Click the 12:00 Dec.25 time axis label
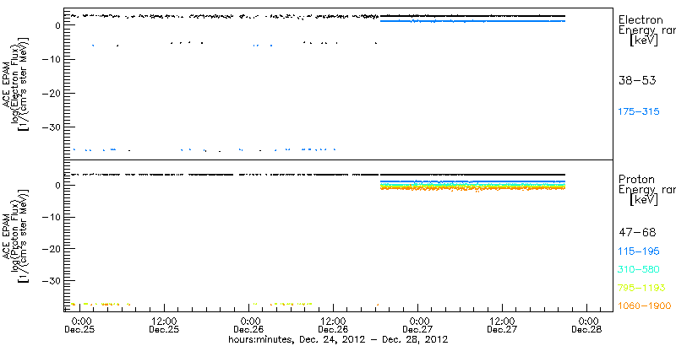The width and height of the screenshot is (676, 346). 164,326
